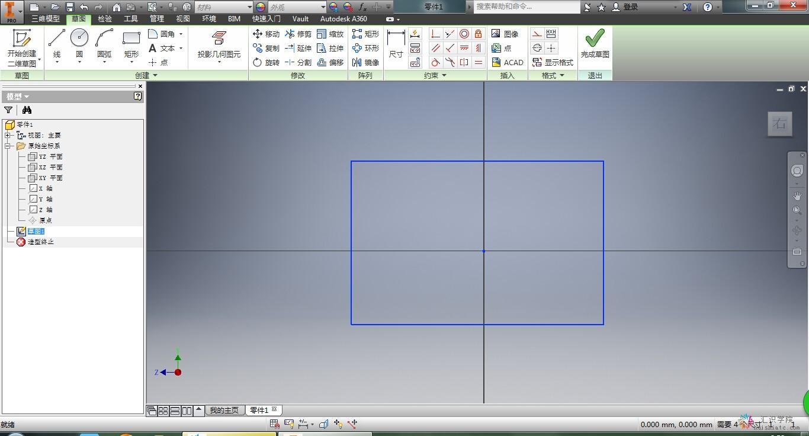Image resolution: width=809 pixels, height=436 pixels.
Task: Select the XY 平面 tree item
Action: tap(51, 178)
